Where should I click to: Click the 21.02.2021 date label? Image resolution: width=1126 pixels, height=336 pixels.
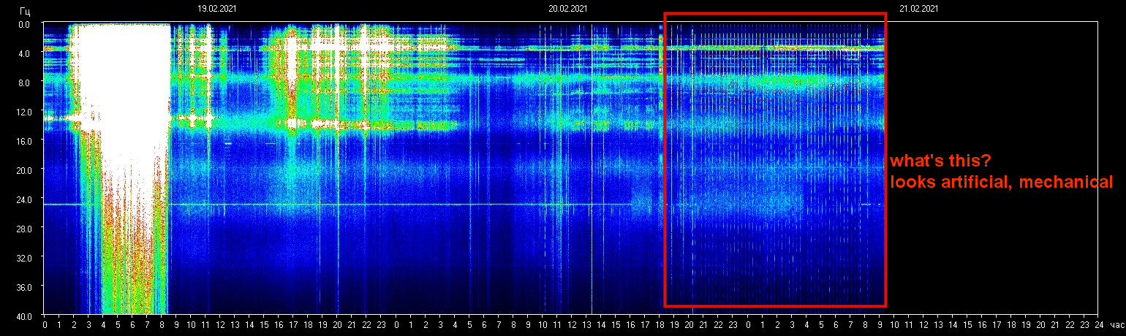(x=919, y=9)
